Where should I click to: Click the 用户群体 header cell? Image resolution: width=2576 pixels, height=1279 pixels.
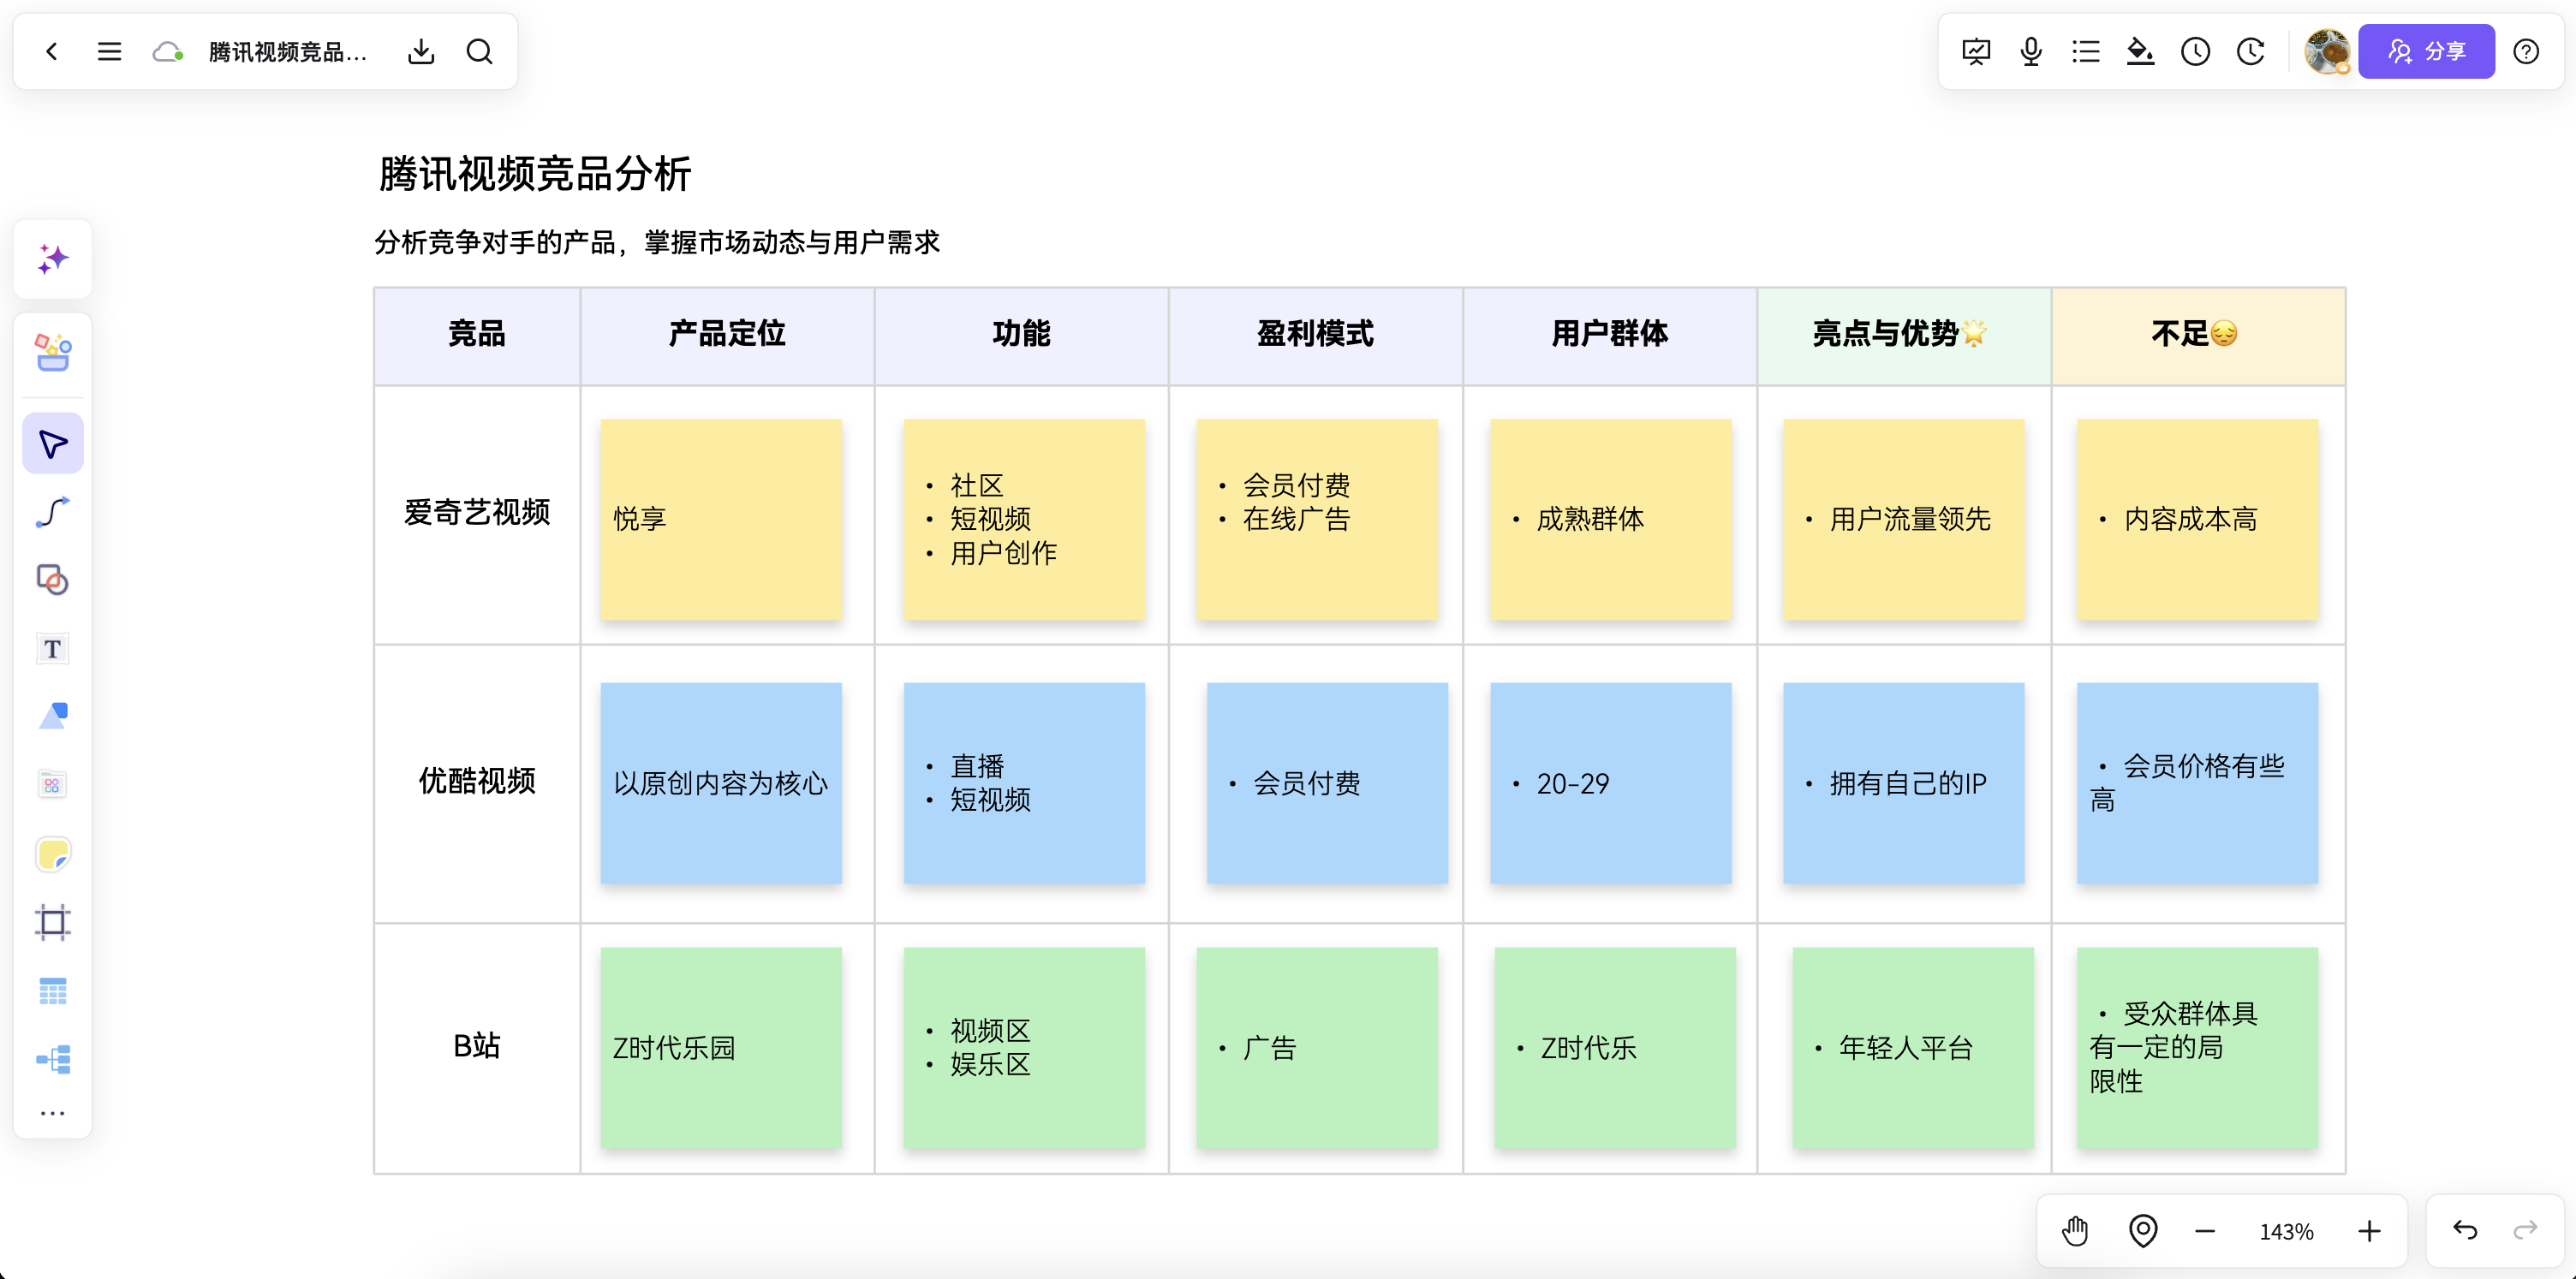(x=1609, y=335)
